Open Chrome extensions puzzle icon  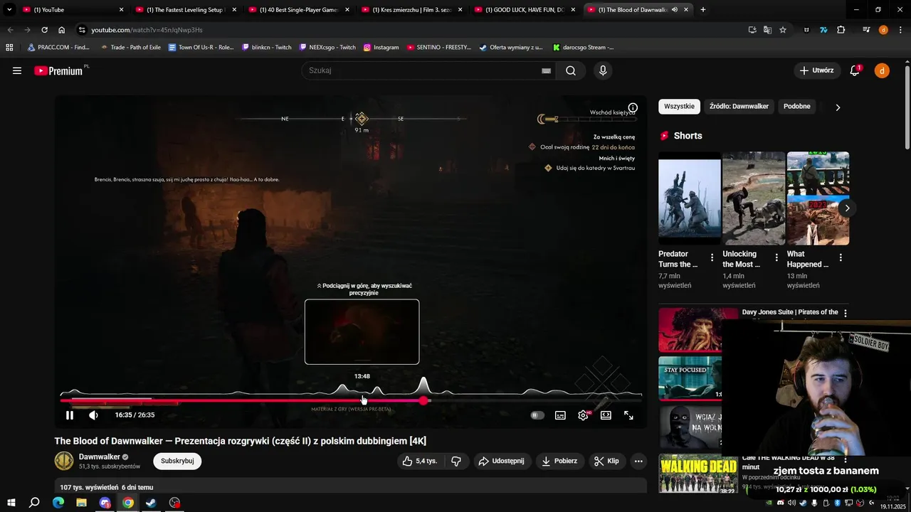[x=841, y=30]
